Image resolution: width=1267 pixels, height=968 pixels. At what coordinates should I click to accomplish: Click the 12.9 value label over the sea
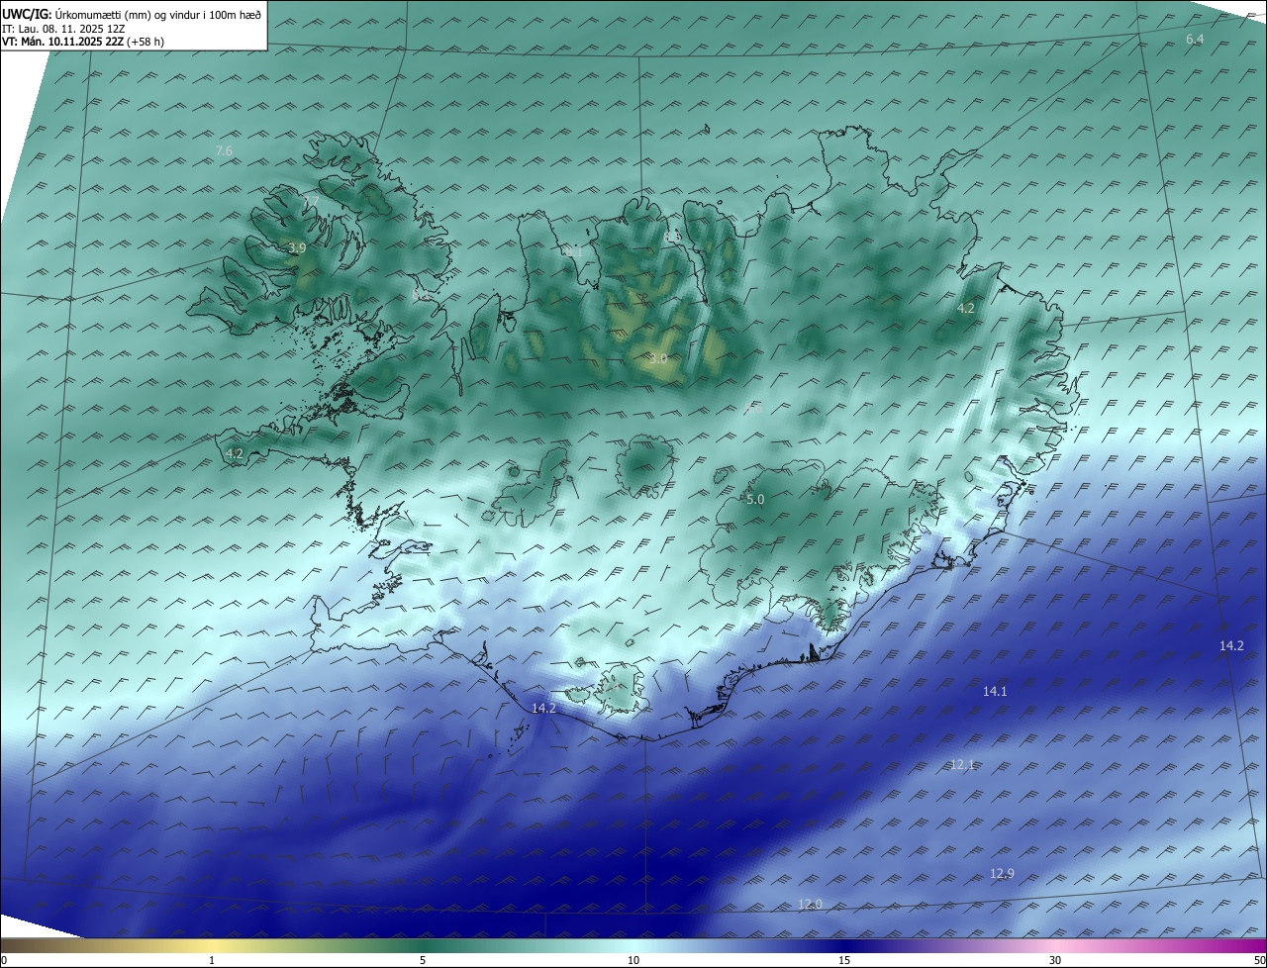[1002, 873]
